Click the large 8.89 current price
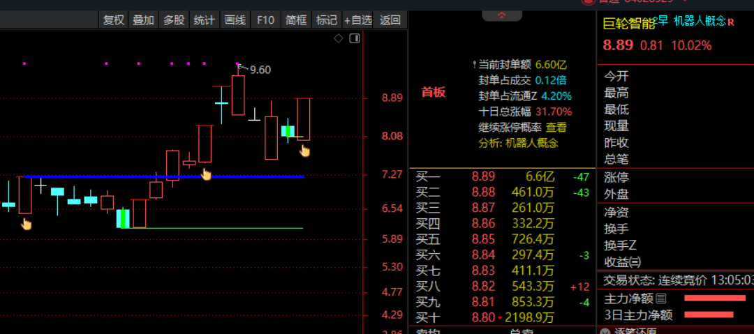Screen dimensions: 754x334 618,45
